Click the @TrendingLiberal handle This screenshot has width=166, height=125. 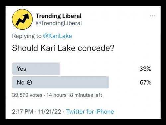(59, 23)
